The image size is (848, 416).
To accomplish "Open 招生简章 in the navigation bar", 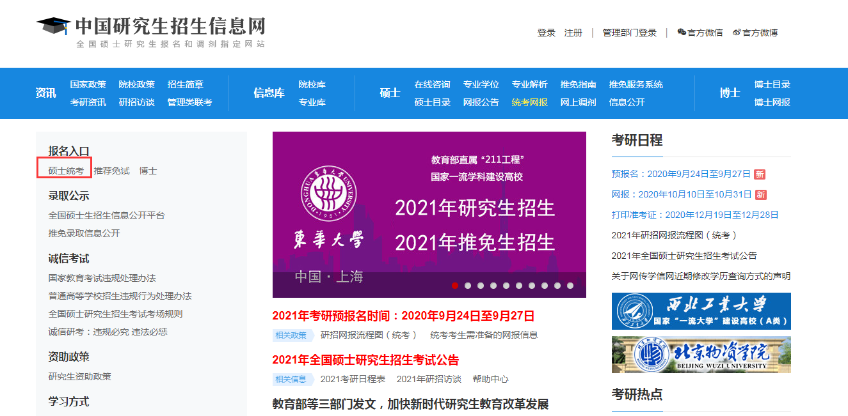I will click(186, 84).
